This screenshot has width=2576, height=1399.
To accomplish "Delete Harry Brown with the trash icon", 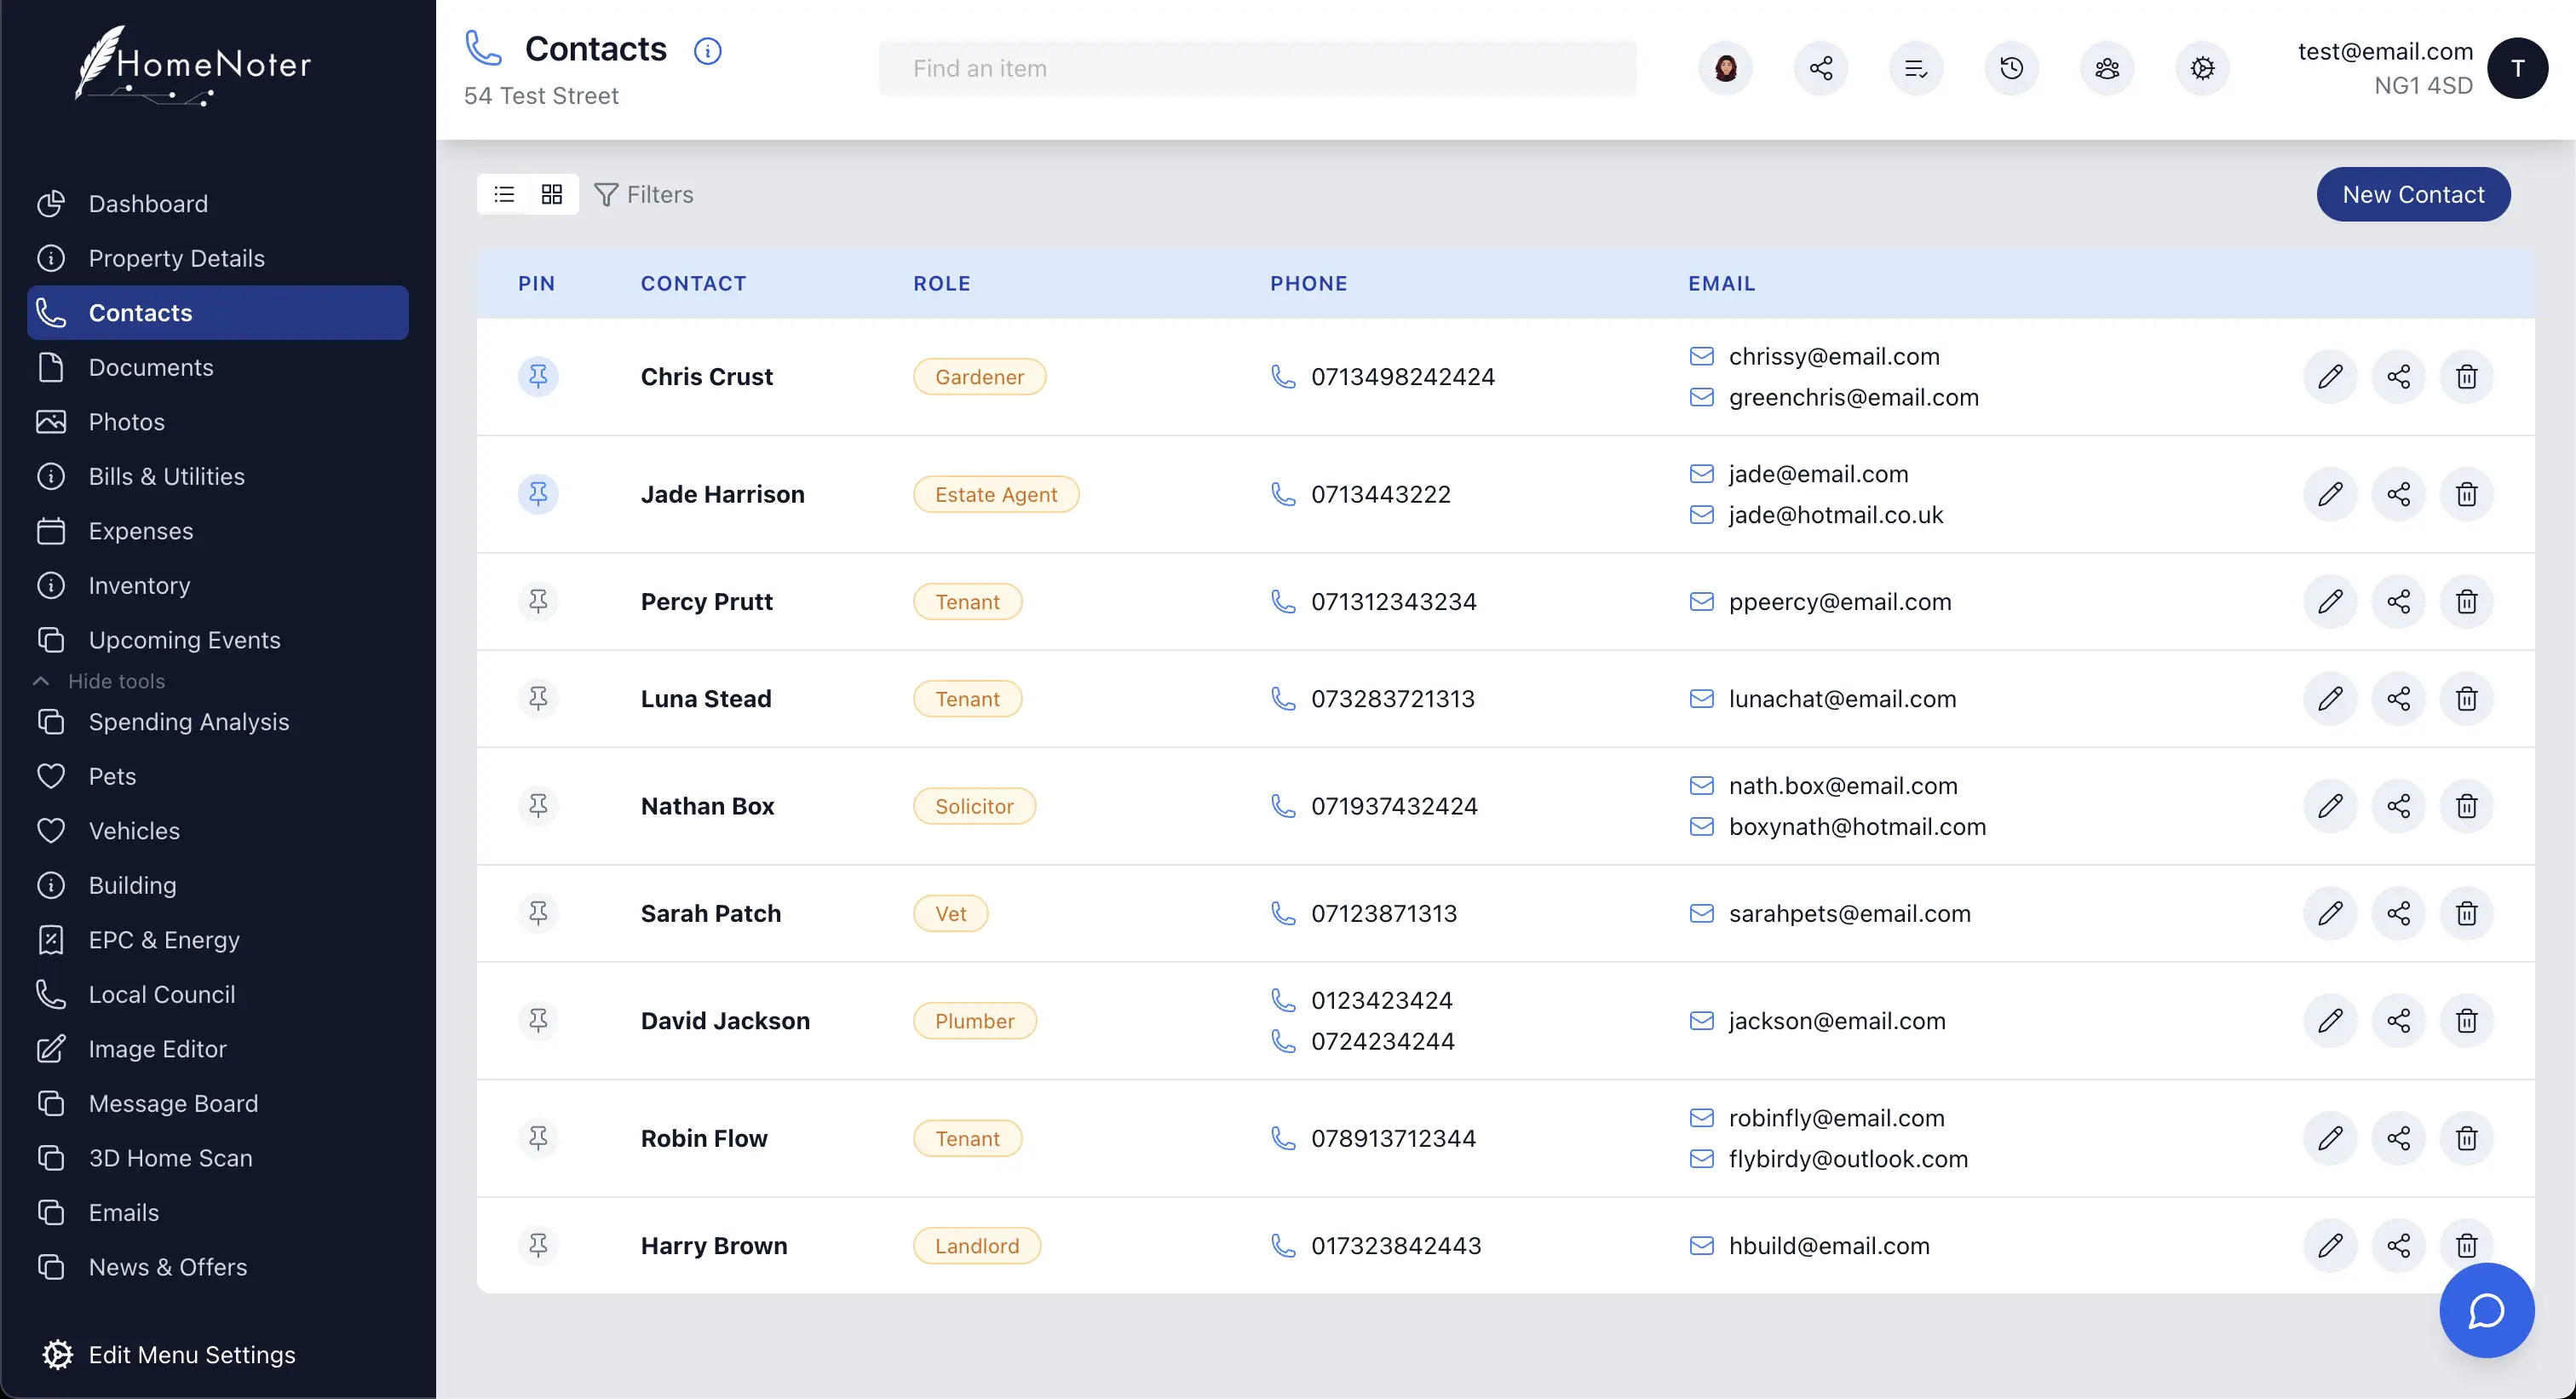I will (2466, 1245).
